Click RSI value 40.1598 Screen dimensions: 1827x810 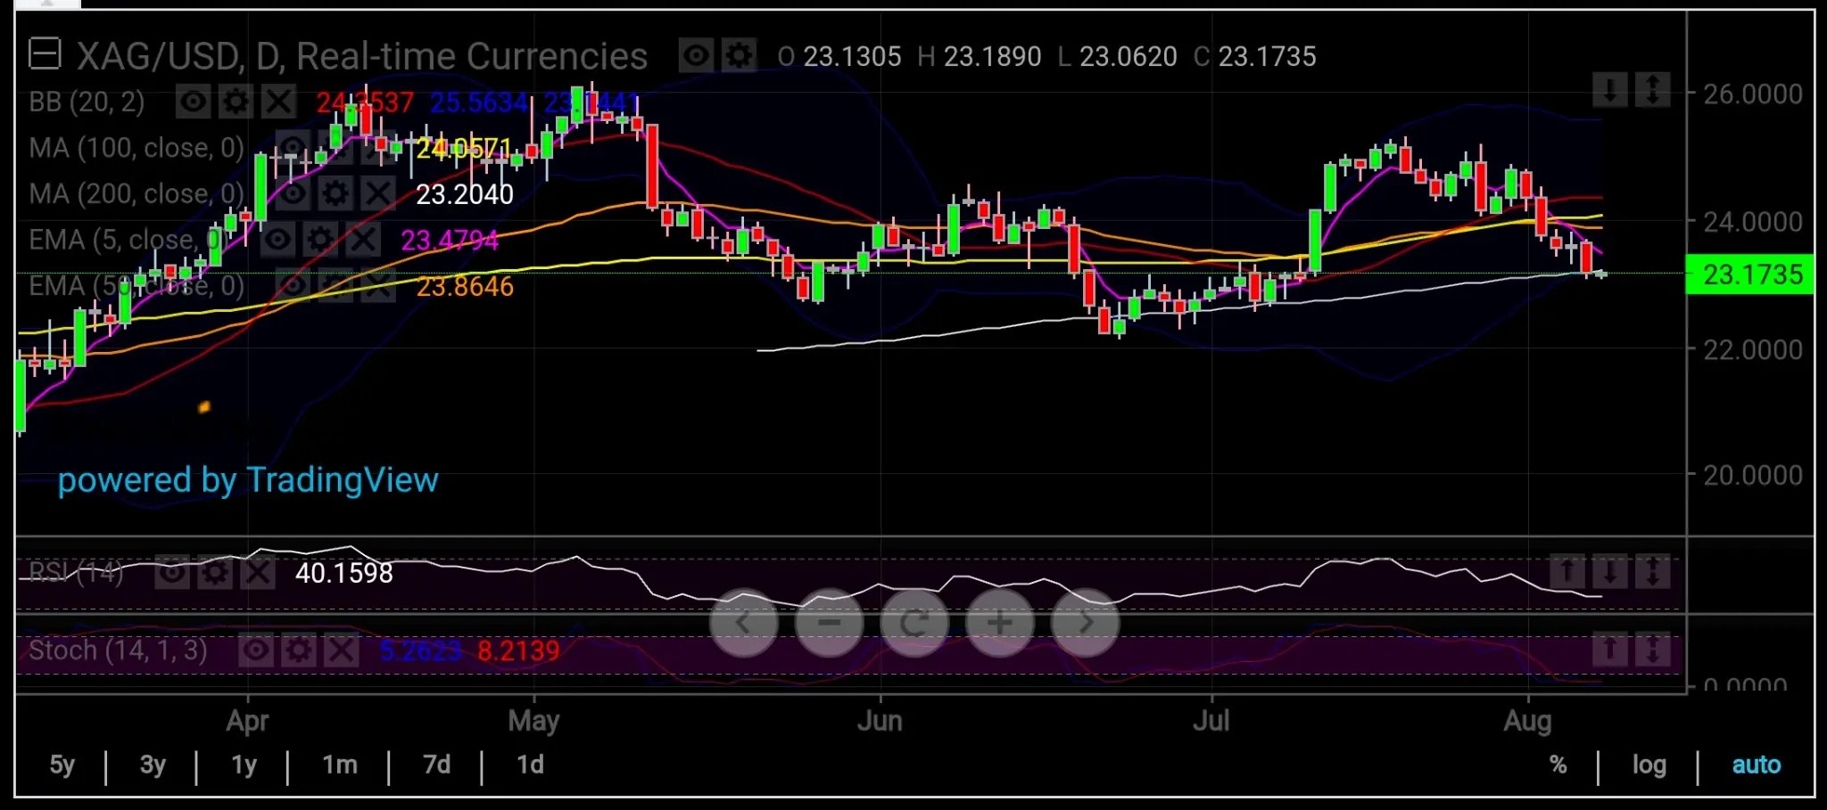(x=343, y=573)
